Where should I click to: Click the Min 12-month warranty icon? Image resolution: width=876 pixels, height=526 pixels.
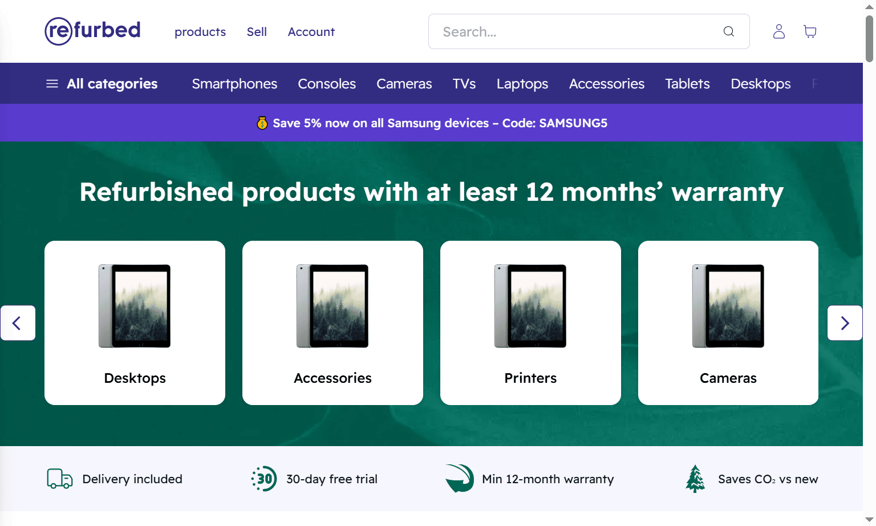pos(460,479)
